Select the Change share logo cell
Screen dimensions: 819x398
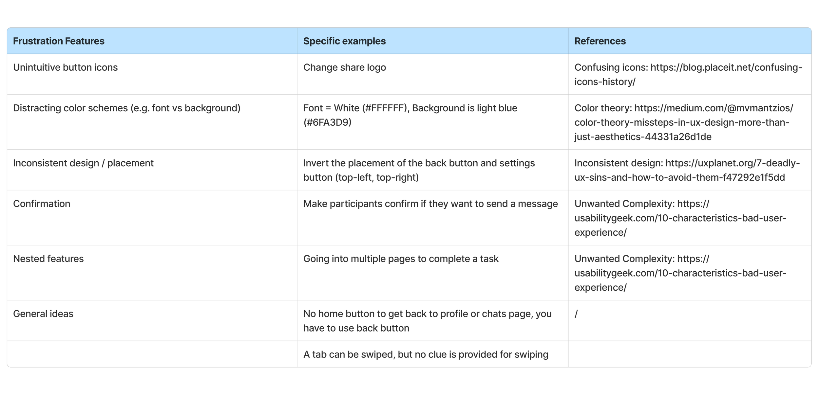pos(344,68)
